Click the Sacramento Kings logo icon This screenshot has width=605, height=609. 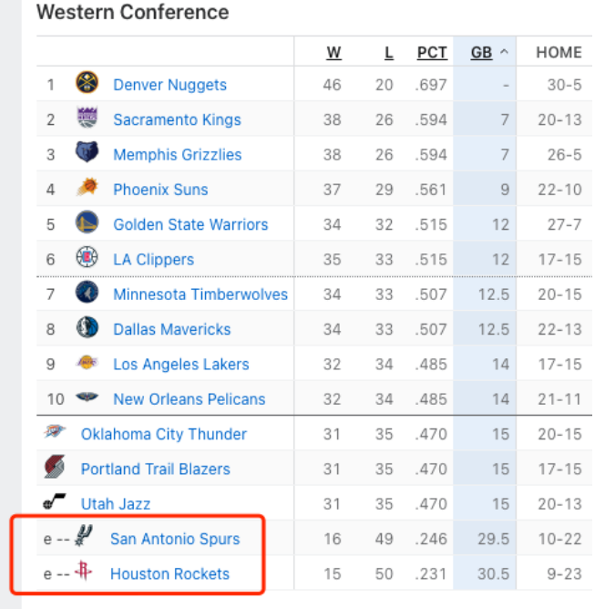(x=87, y=118)
